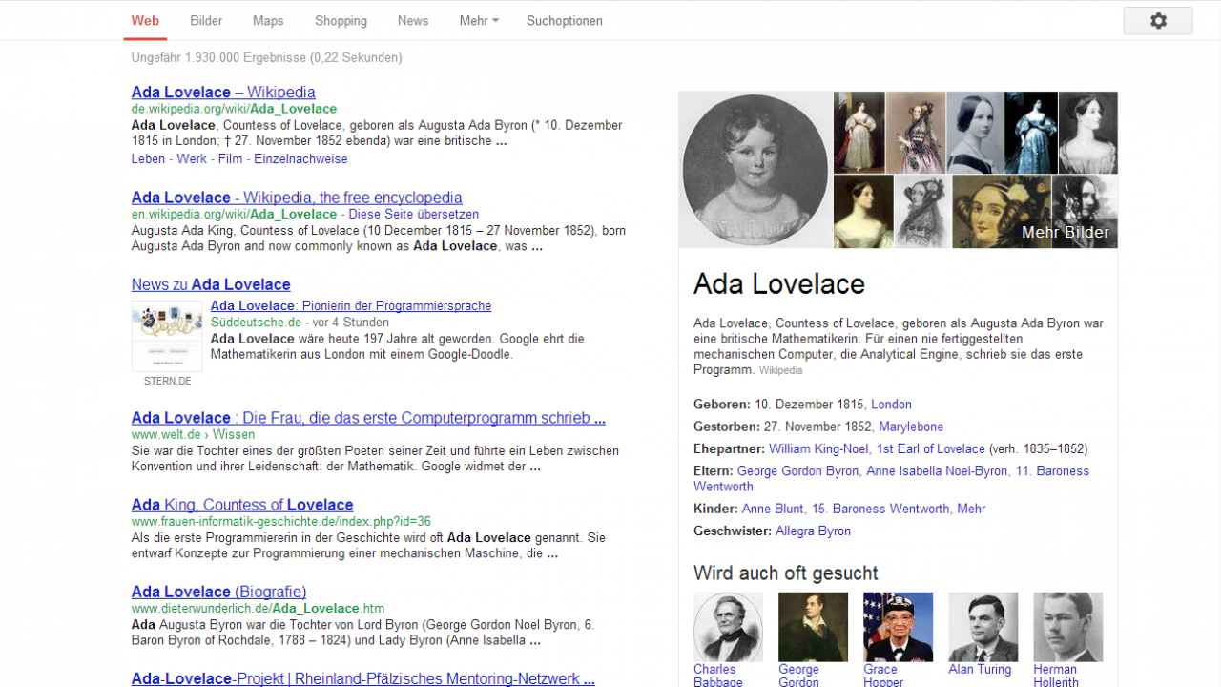
Task: Click the Herman Hollerith portrait thumbnail
Action: (x=1067, y=627)
